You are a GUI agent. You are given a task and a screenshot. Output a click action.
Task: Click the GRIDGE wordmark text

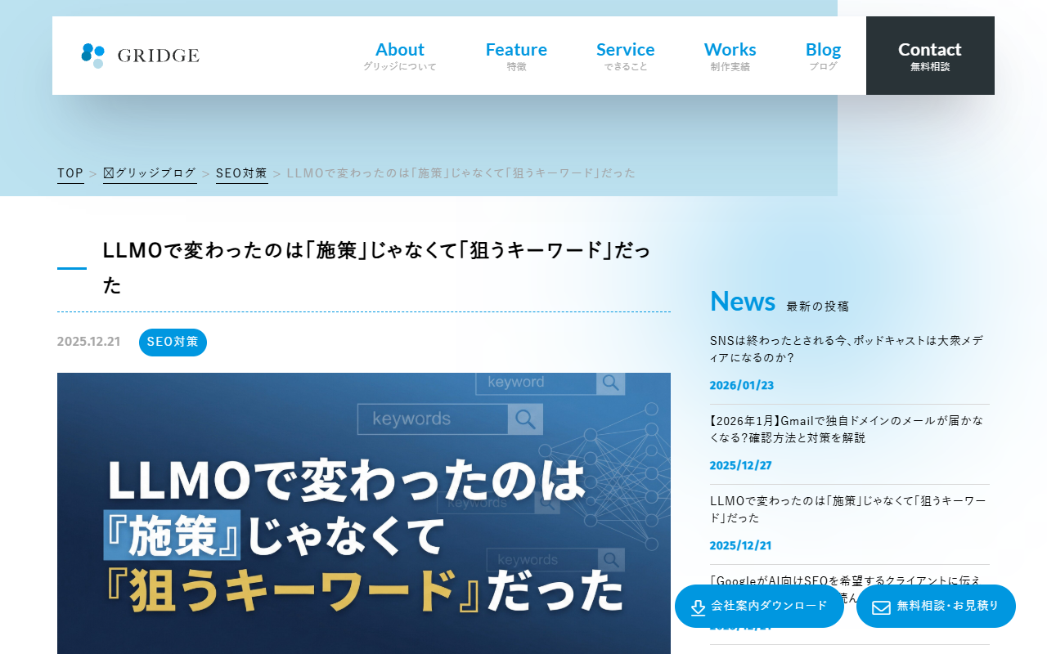pyautogui.click(x=158, y=56)
